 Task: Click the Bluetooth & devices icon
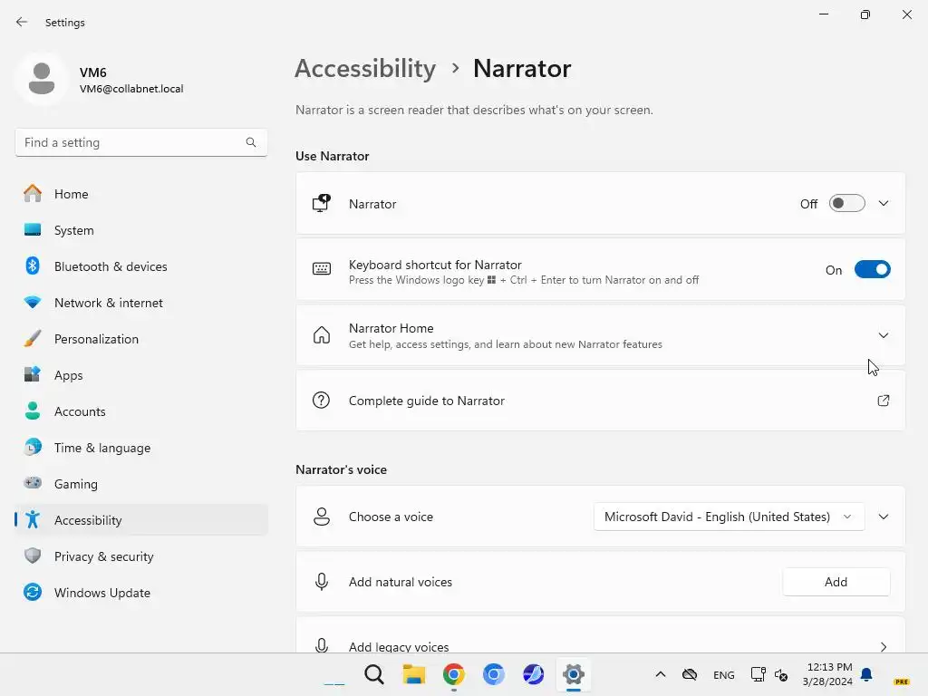(x=33, y=266)
